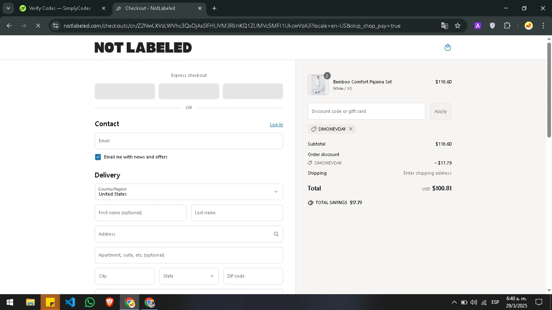This screenshot has height=310, width=552.
Task: Show hidden system tray icons
Action: (454, 302)
